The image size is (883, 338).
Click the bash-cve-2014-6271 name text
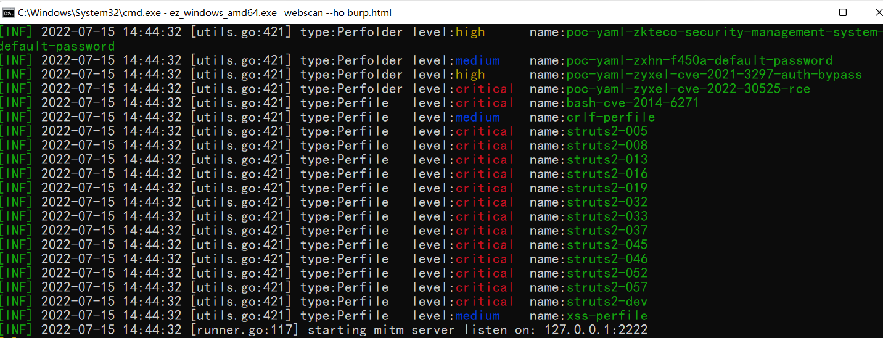coord(632,103)
